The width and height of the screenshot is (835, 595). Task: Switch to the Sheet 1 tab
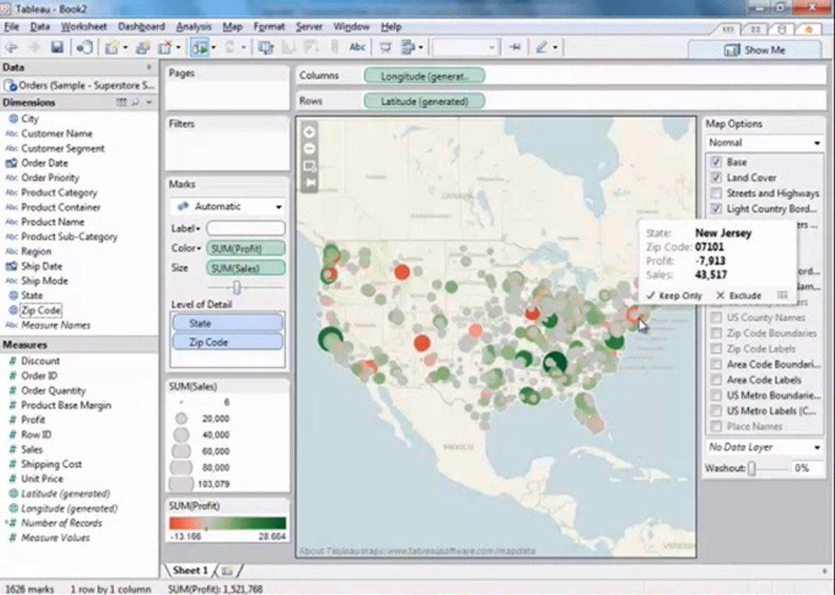coord(190,570)
